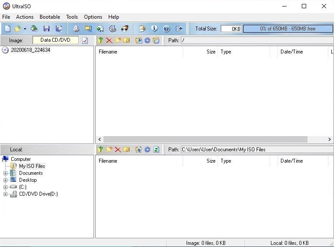Click the Save As multiple floppy icon

tap(59, 29)
